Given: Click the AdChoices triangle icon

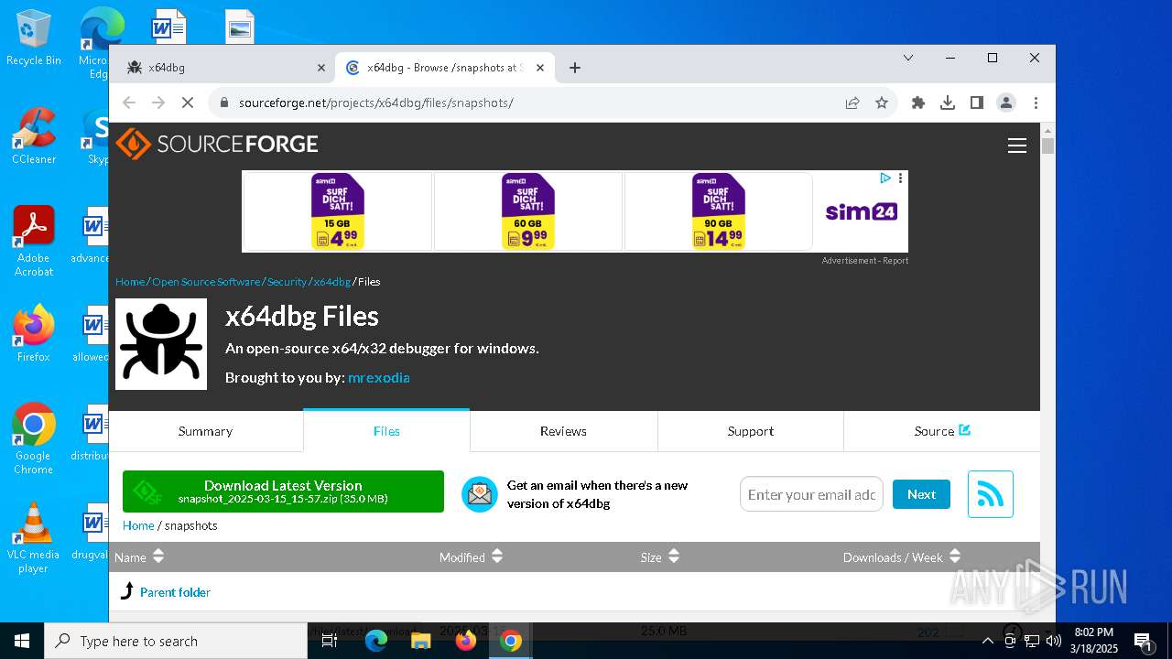Looking at the screenshot, I should coord(885,178).
